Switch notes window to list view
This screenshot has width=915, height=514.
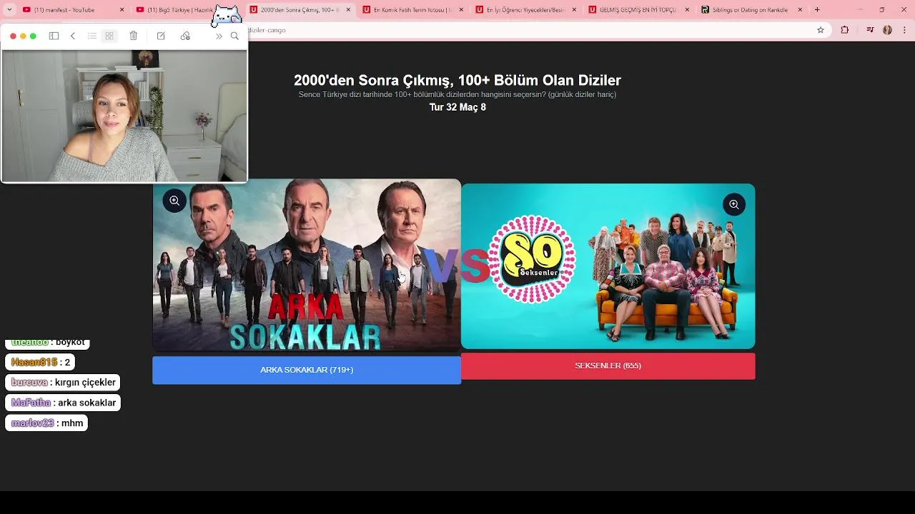91,36
